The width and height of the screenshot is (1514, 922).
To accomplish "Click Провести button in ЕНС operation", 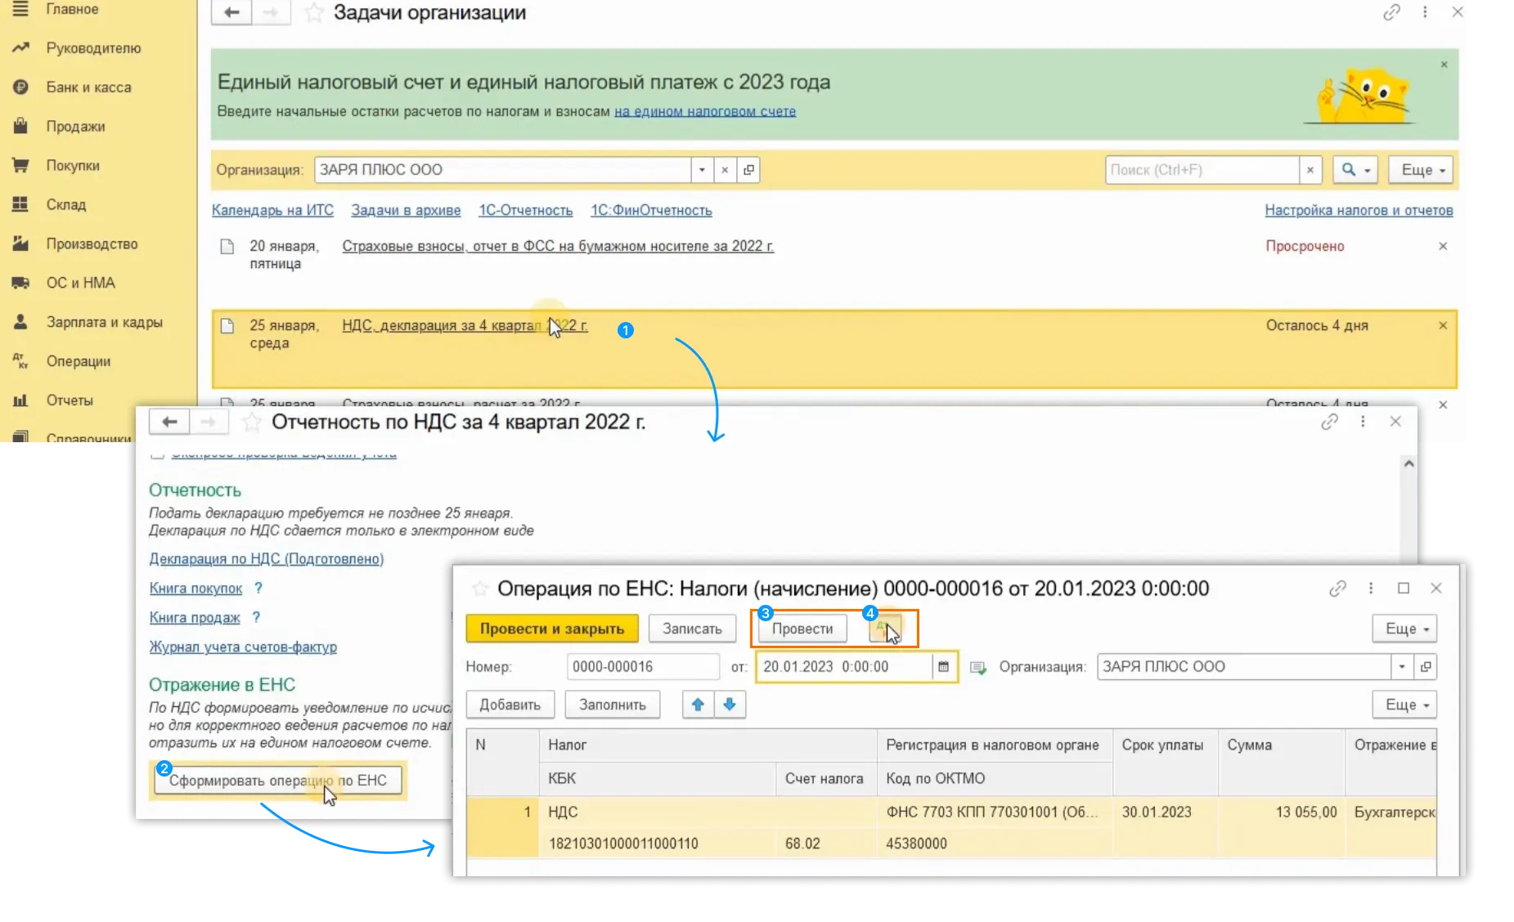I will [x=802, y=629].
